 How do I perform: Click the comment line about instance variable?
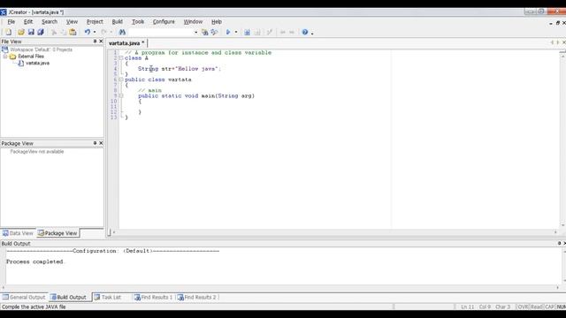[x=198, y=53]
